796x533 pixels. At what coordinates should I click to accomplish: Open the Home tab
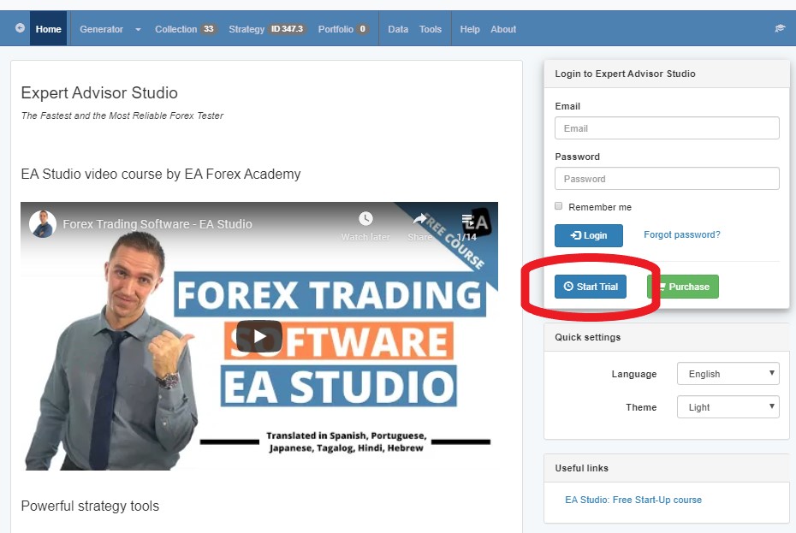coord(48,29)
